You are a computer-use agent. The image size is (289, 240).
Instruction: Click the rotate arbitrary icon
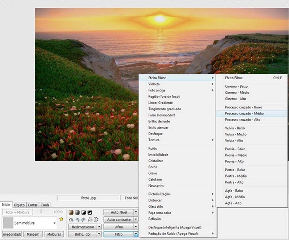[71, 220]
